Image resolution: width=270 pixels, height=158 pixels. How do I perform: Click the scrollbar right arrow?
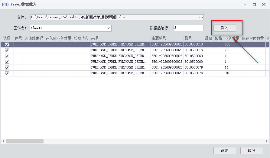267,141
